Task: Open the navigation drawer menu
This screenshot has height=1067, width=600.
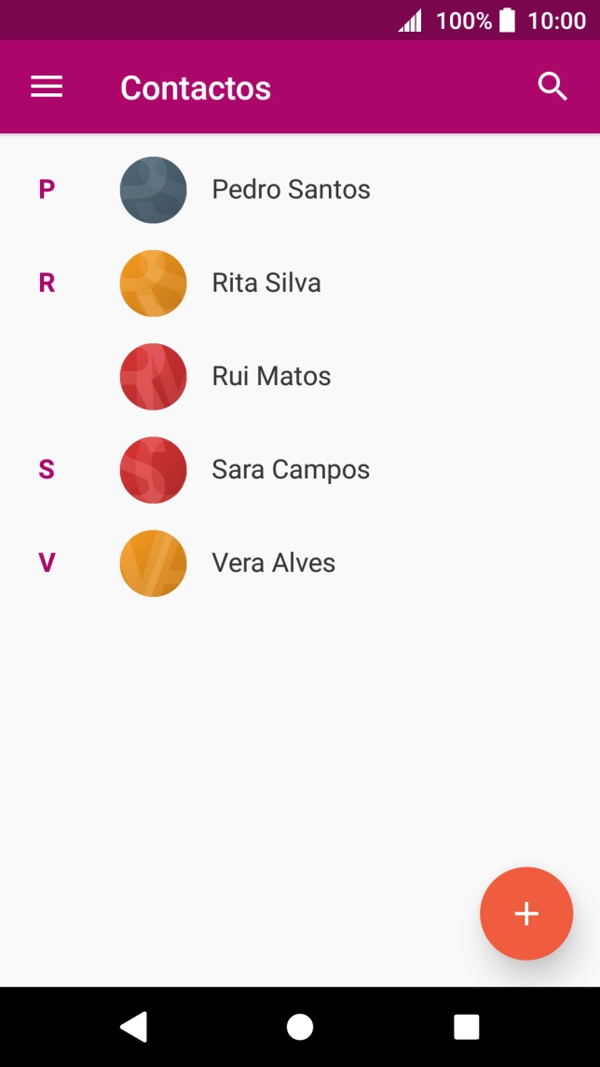Action: 46,87
